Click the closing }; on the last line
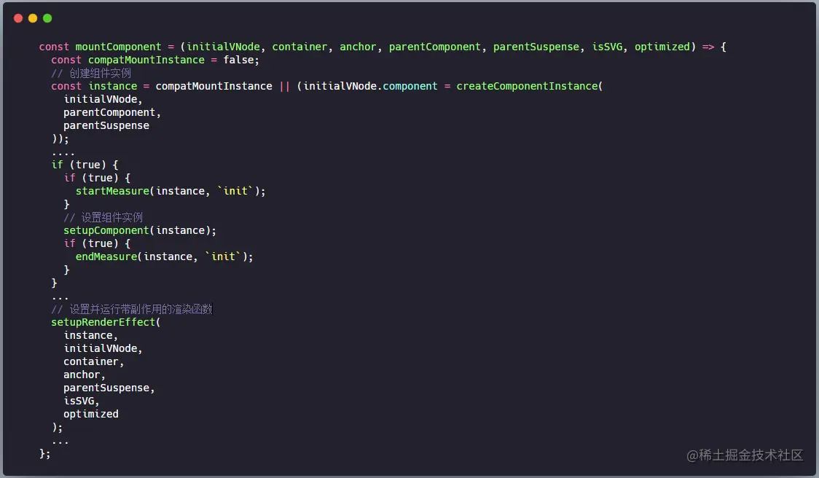The width and height of the screenshot is (819, 478). 45,453
